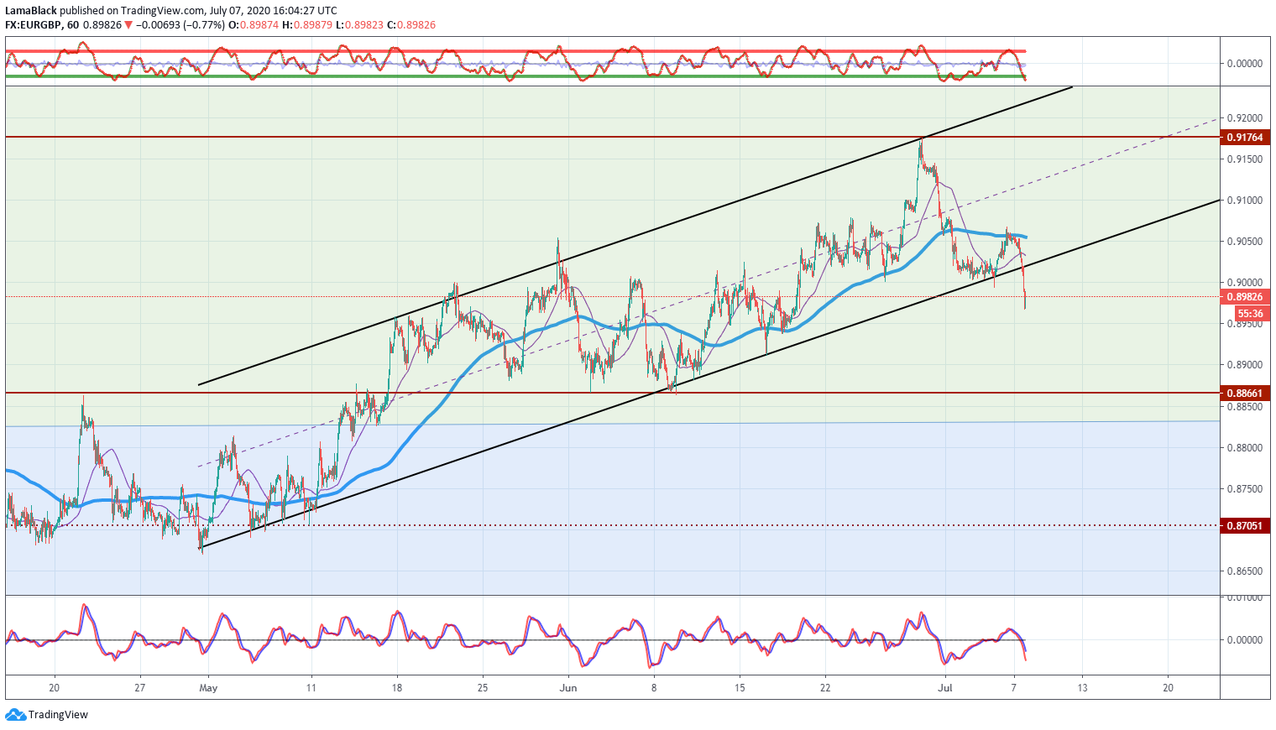Click the FX:EURGBP, 60 symbol title
The height and width of the screenshot is (730, 1276).
pos(42,25)
